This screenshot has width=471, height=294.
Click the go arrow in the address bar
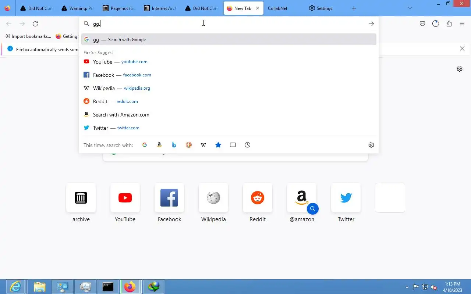[371, 24]
